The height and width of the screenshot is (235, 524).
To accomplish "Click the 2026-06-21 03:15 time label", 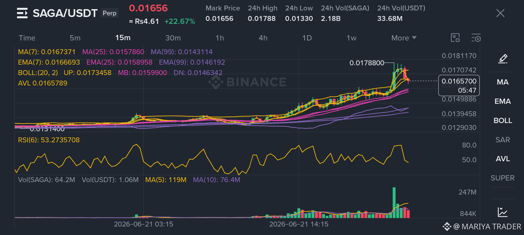I will point(143,224).
